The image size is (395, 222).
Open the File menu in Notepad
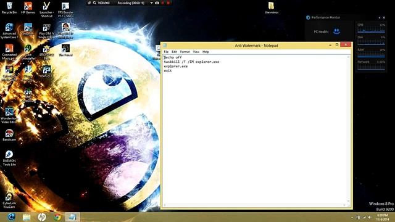point(166,52)
